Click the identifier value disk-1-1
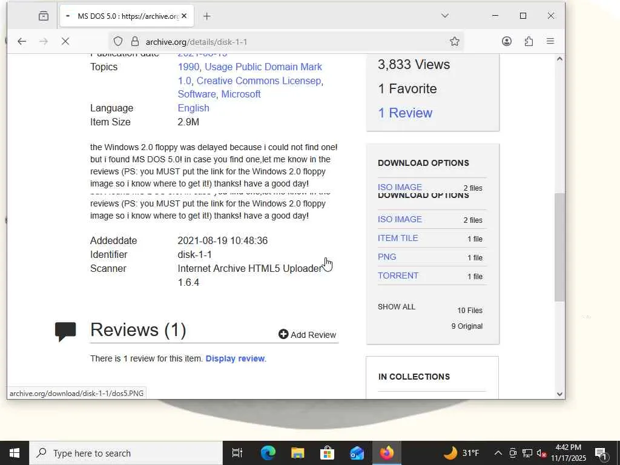Image resolution: width=620 pixels, height=465 pixels. [x=194, y=255]
